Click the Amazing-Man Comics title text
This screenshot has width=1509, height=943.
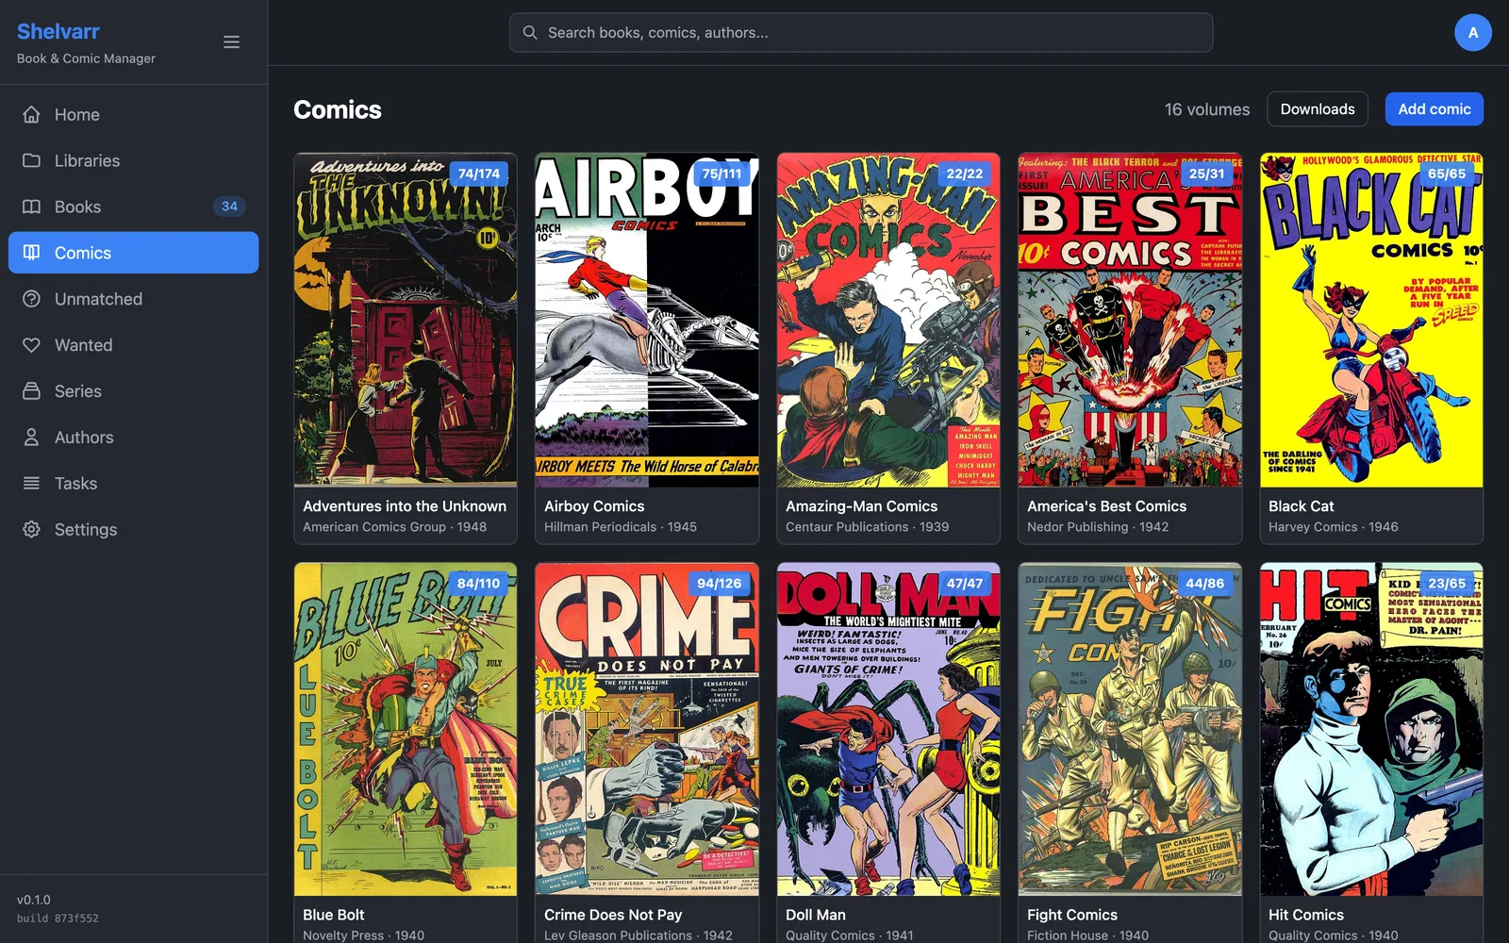point(861,506)
